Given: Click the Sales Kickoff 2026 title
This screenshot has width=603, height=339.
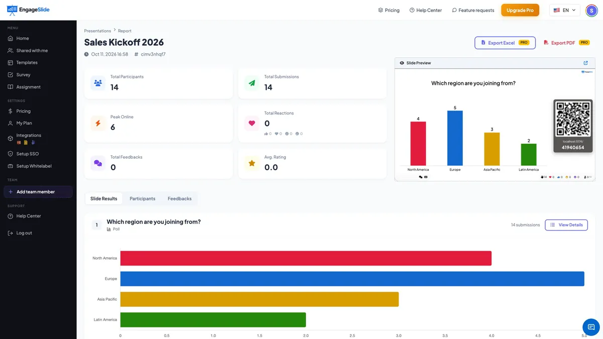Looking at the screenshot, I should point(124,42).
